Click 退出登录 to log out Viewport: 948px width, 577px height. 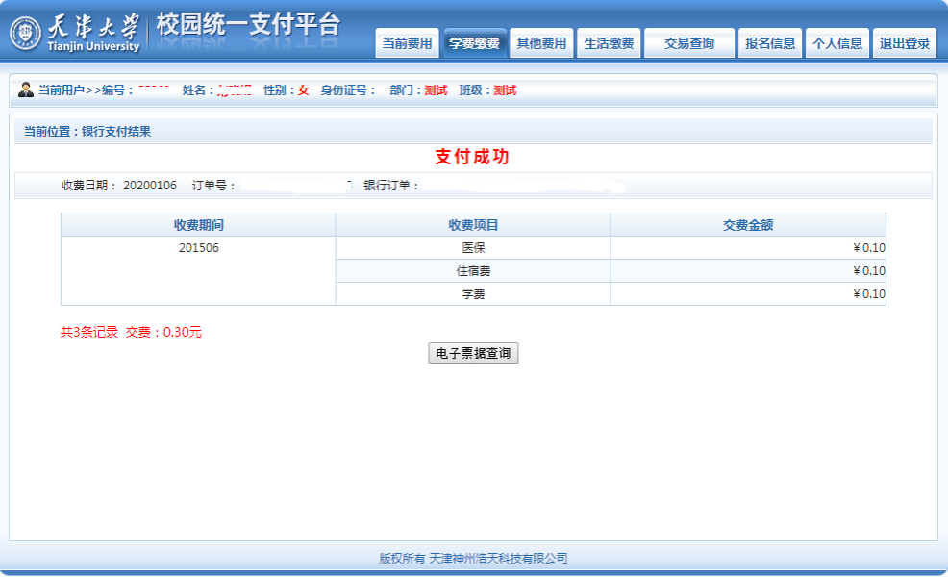[904, 43]
